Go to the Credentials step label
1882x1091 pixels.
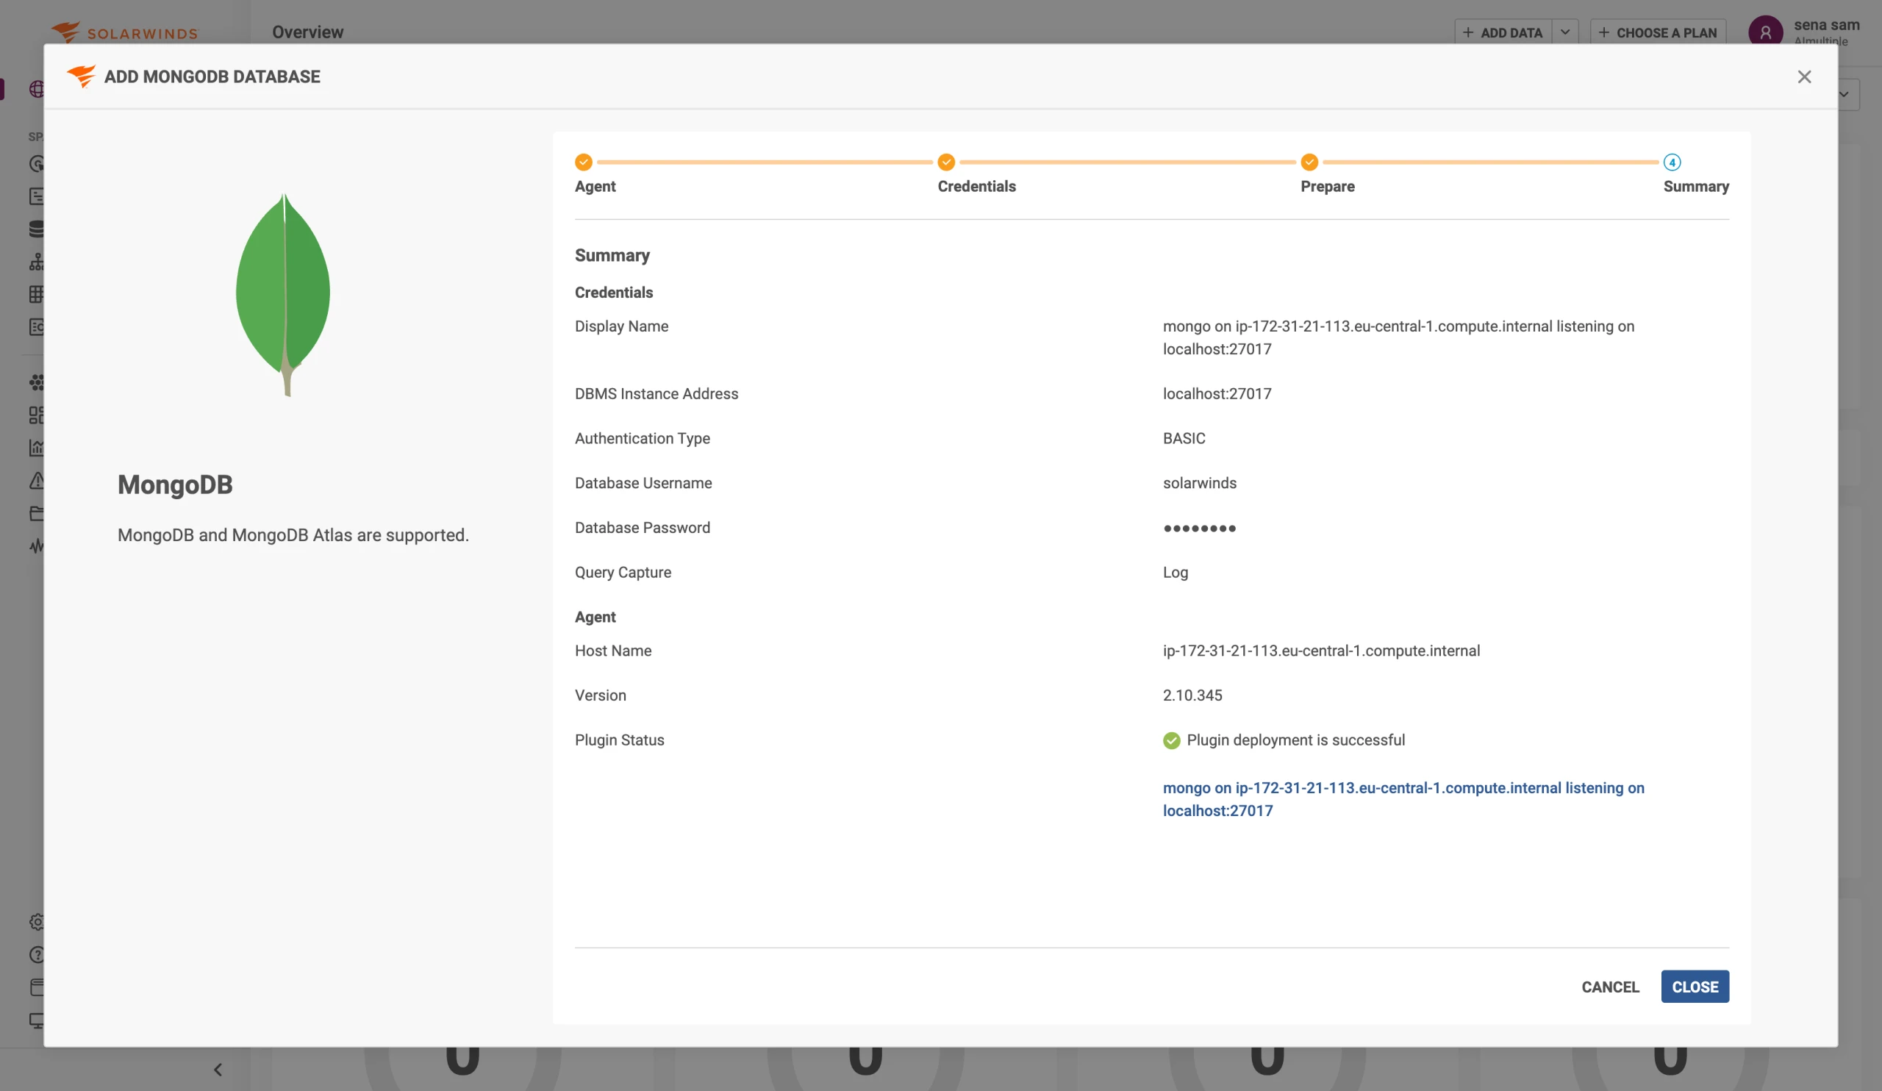pyautogui.click(x=977, y=187)
